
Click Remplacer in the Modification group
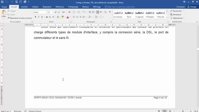click(x=176, y=15)
